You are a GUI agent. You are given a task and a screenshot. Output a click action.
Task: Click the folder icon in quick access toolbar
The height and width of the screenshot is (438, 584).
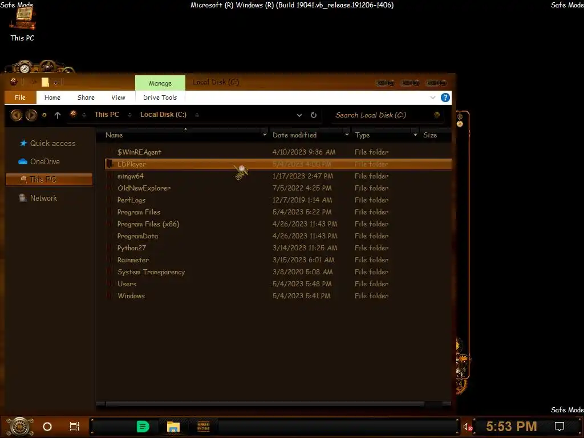tap(45, 82)
